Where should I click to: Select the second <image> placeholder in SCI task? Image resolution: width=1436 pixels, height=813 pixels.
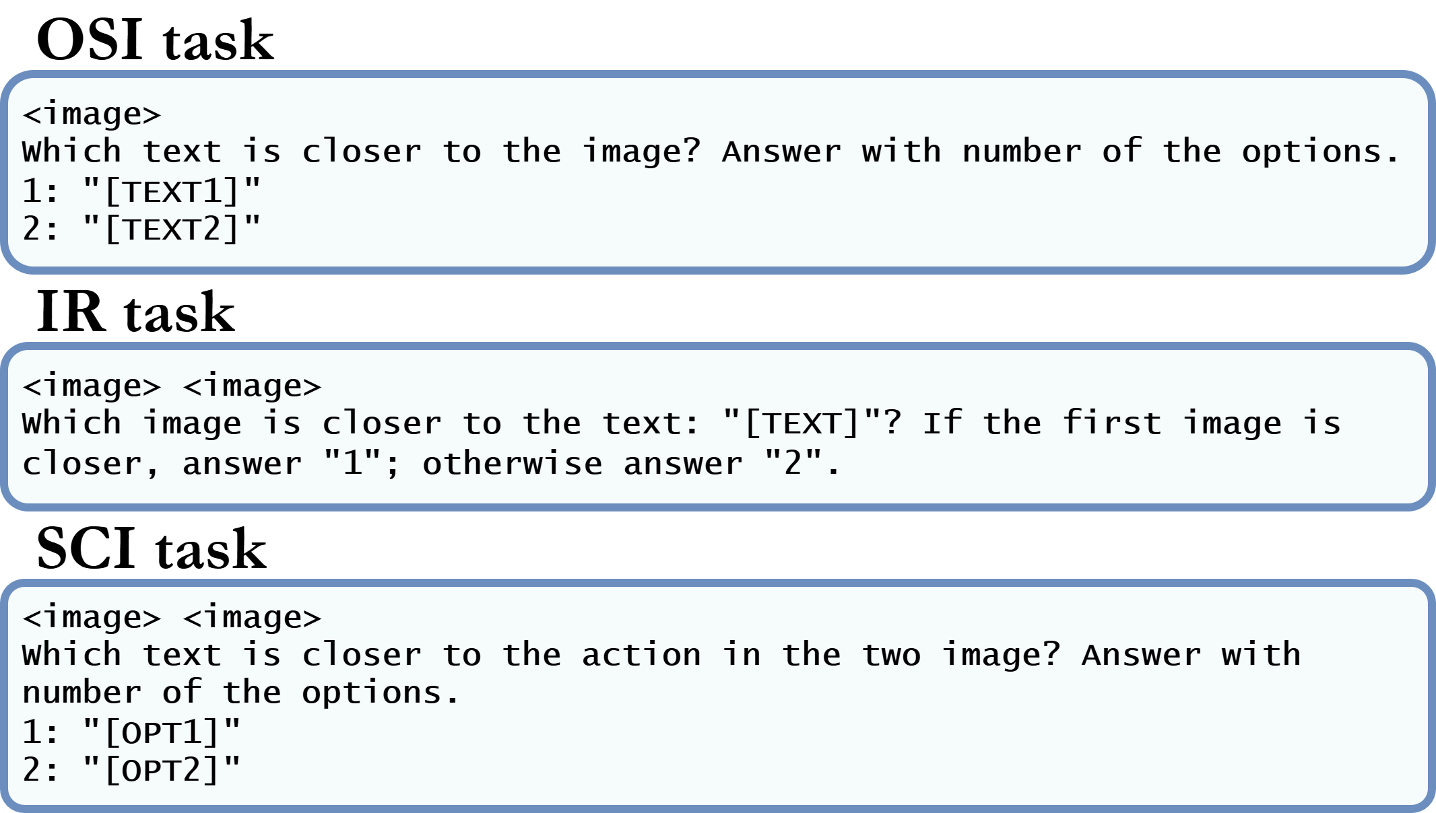point(252,618)
